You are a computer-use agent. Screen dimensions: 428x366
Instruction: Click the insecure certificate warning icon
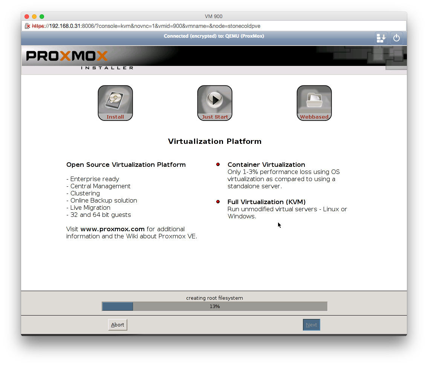27,26
